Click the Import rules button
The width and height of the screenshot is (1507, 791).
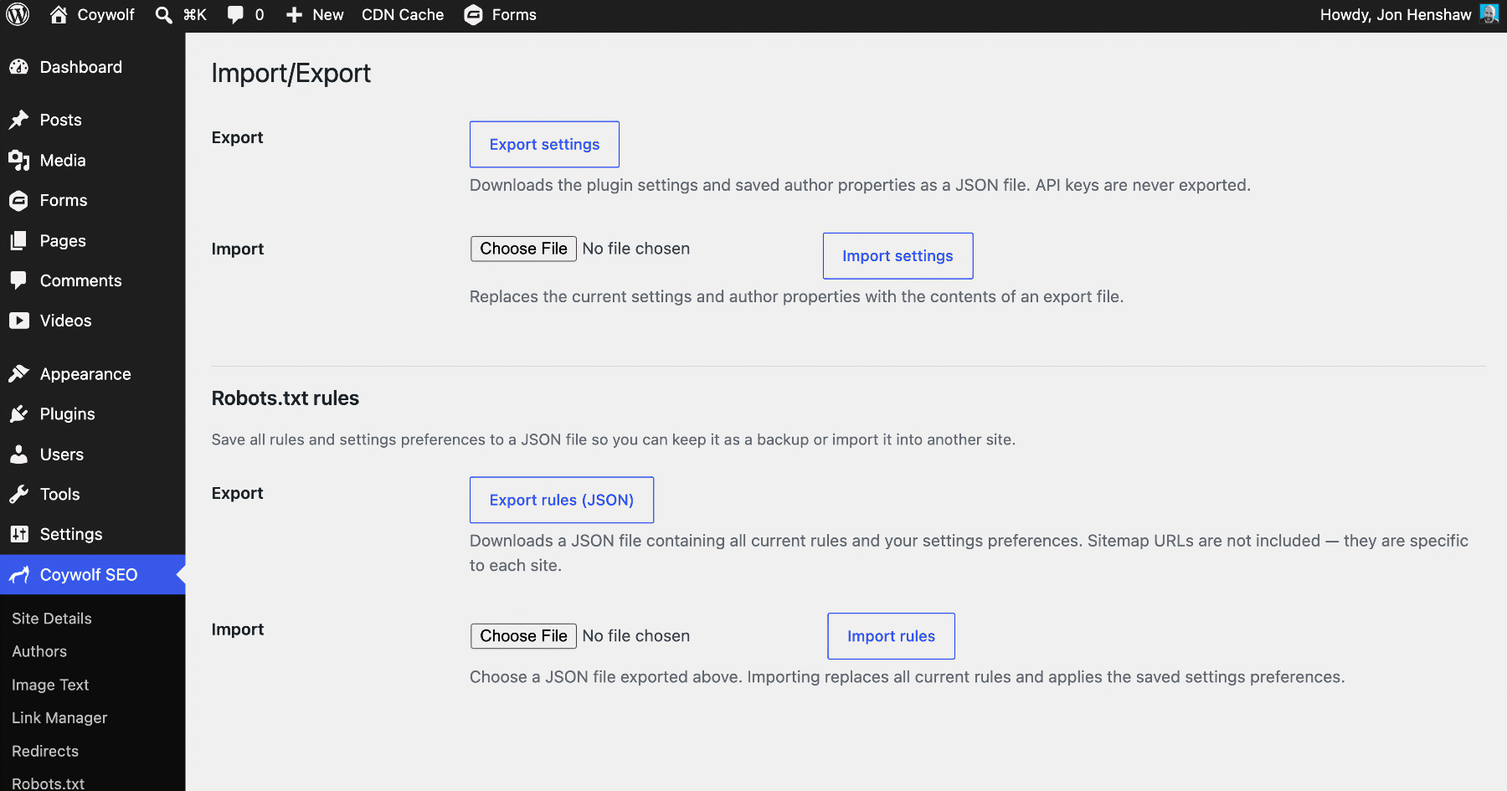pyautogui.click(x=891, y=636)
